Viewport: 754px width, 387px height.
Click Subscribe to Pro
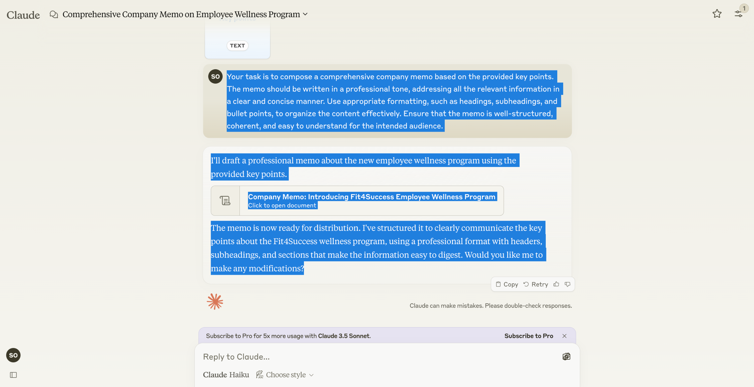529,336
